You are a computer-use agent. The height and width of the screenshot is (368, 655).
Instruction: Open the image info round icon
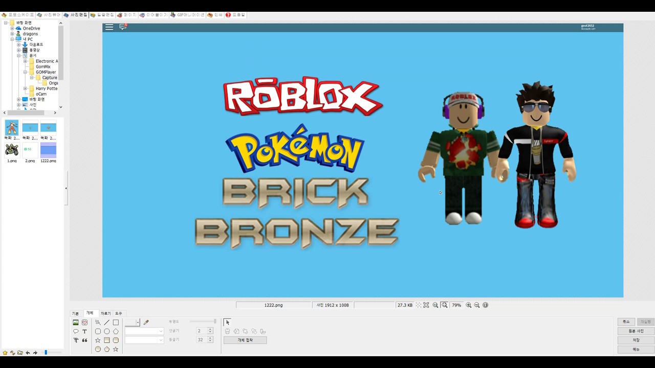tap(486, 305)
